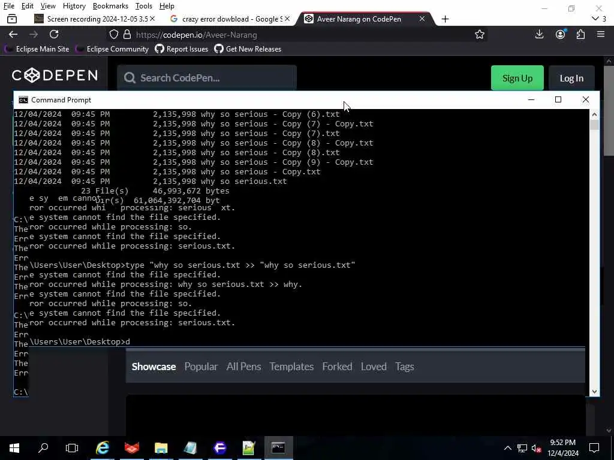
Task: Click the muted volume tray icon
Action: pyautogui.click(x=536, y=448)
